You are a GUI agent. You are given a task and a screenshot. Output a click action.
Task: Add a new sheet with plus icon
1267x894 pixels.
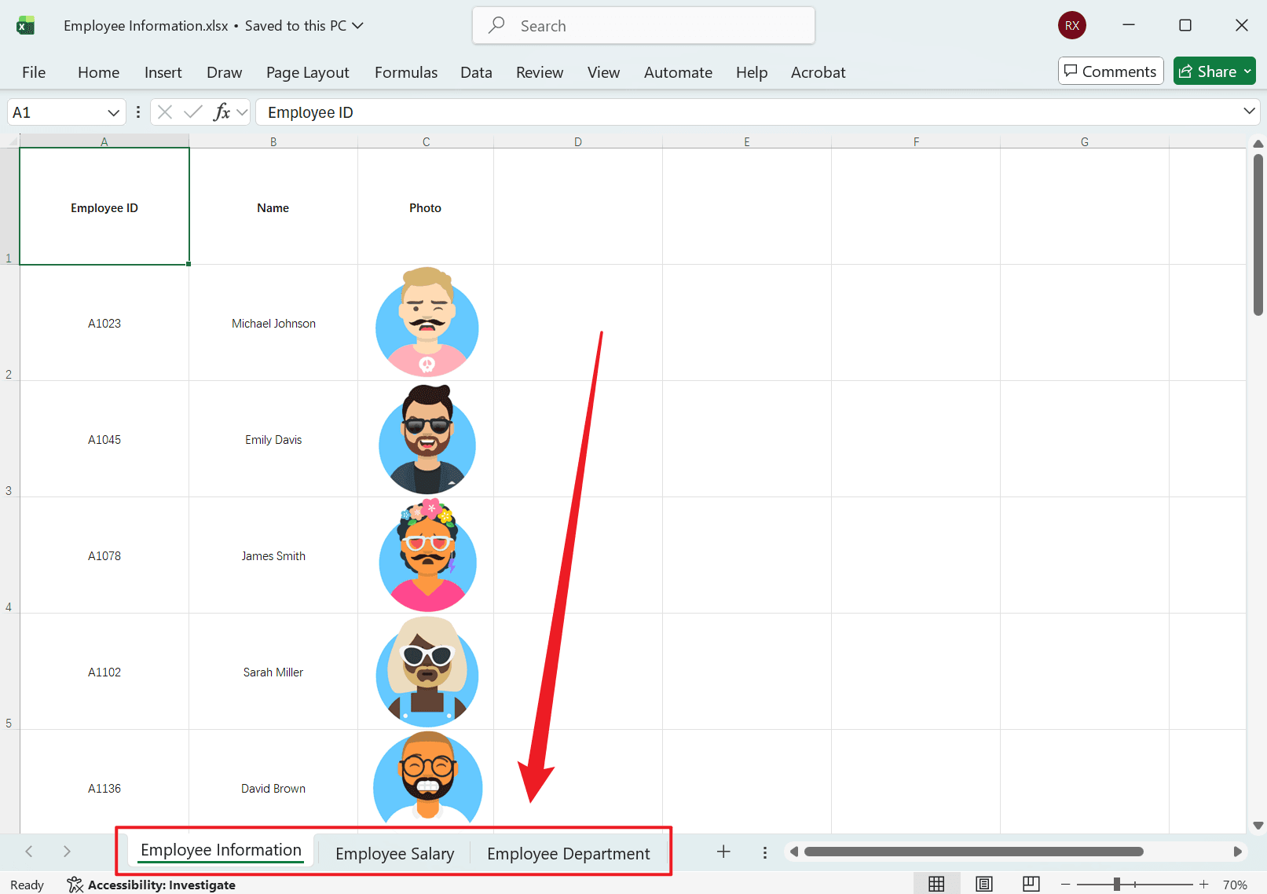point(723,852)
